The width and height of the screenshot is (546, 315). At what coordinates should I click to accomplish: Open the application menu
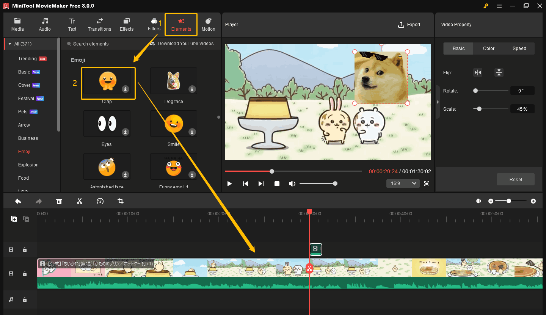click(x=499, y=6)
